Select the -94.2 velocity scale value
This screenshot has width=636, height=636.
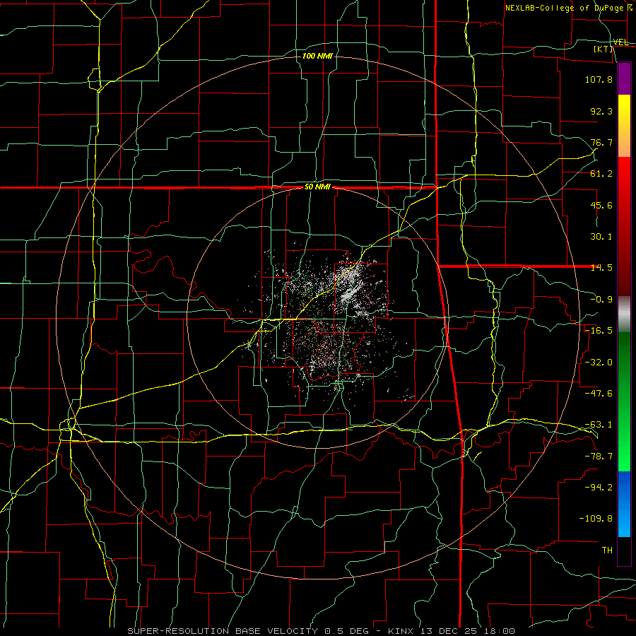(599, 488)
